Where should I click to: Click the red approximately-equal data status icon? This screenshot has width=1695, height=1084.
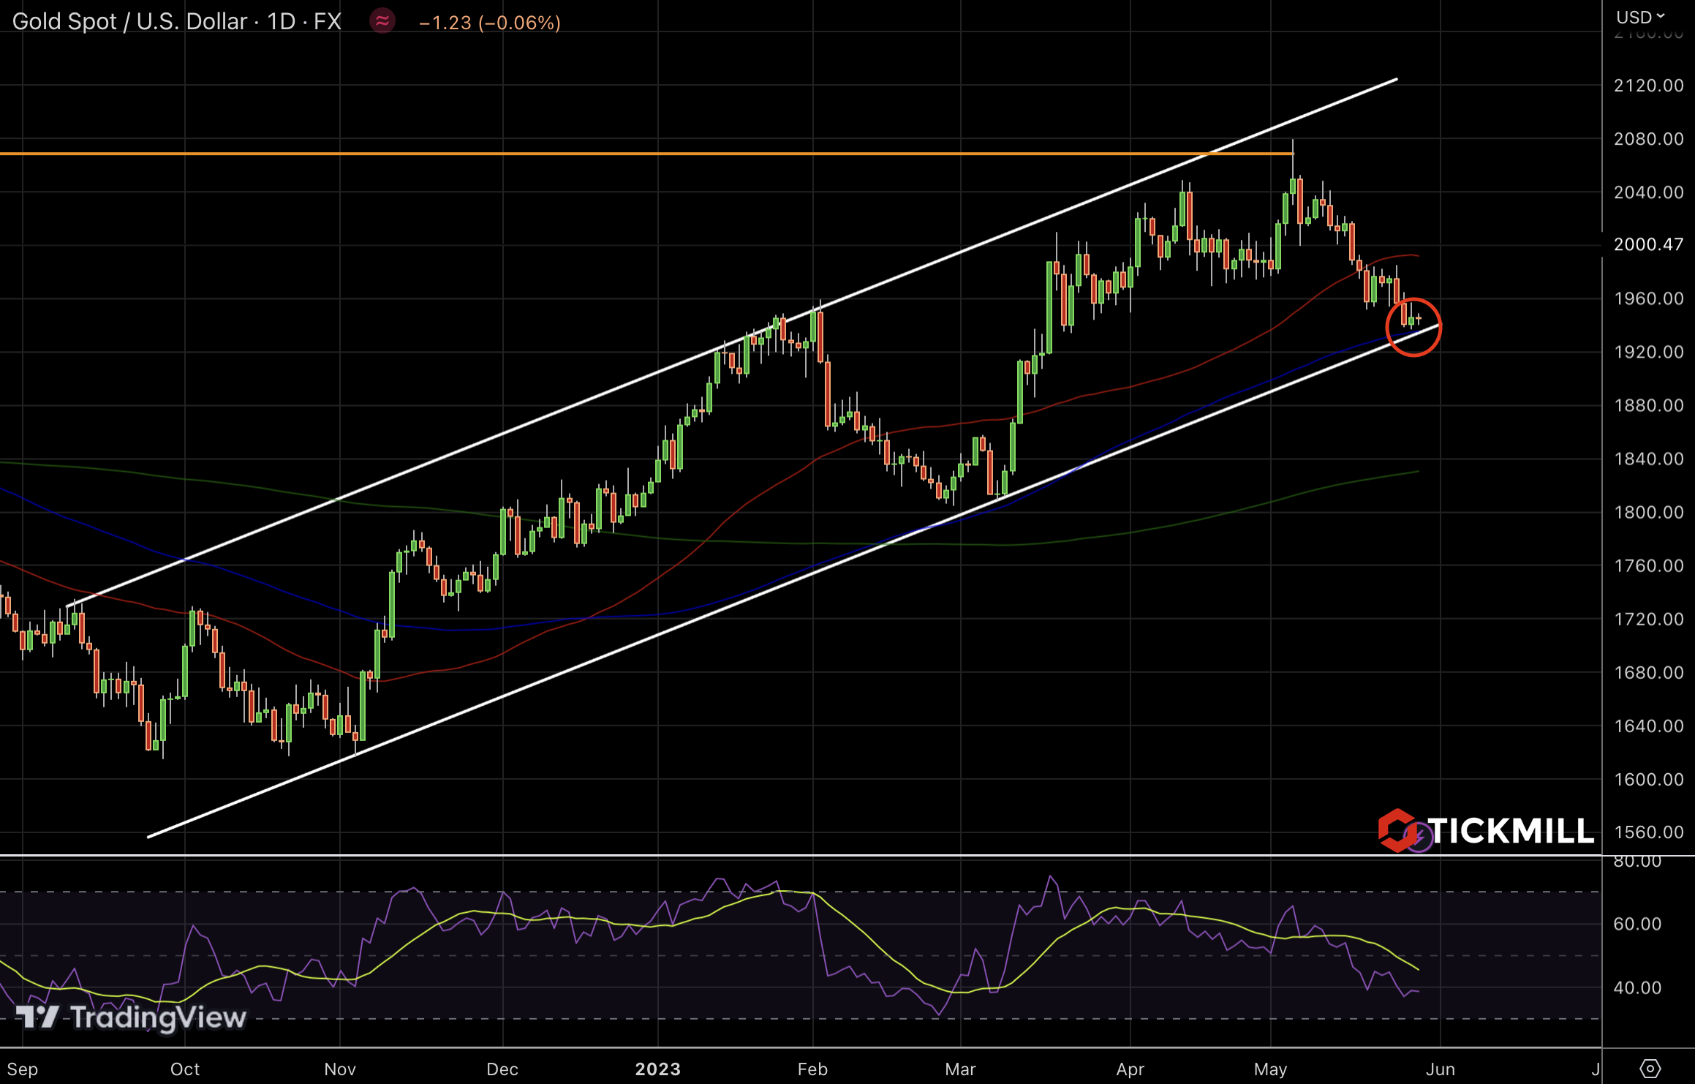(382, 21)
